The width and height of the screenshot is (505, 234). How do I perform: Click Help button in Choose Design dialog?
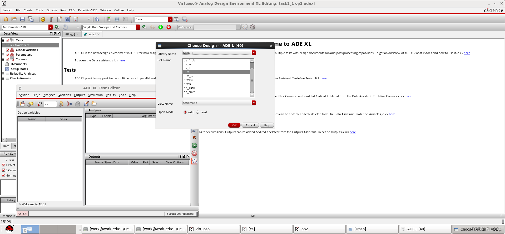point(267,125)
